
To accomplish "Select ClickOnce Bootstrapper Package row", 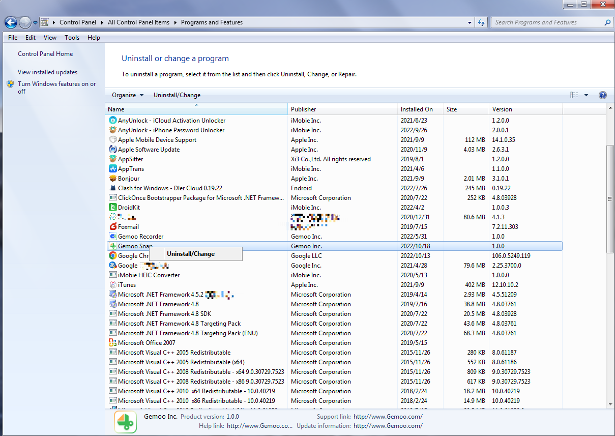I will pyautogui.click(x=334, y=198).
